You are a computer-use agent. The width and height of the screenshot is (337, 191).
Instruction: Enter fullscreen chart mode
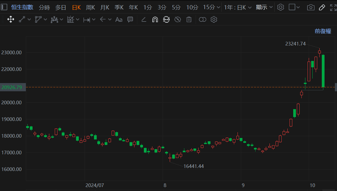click(333, 7)
